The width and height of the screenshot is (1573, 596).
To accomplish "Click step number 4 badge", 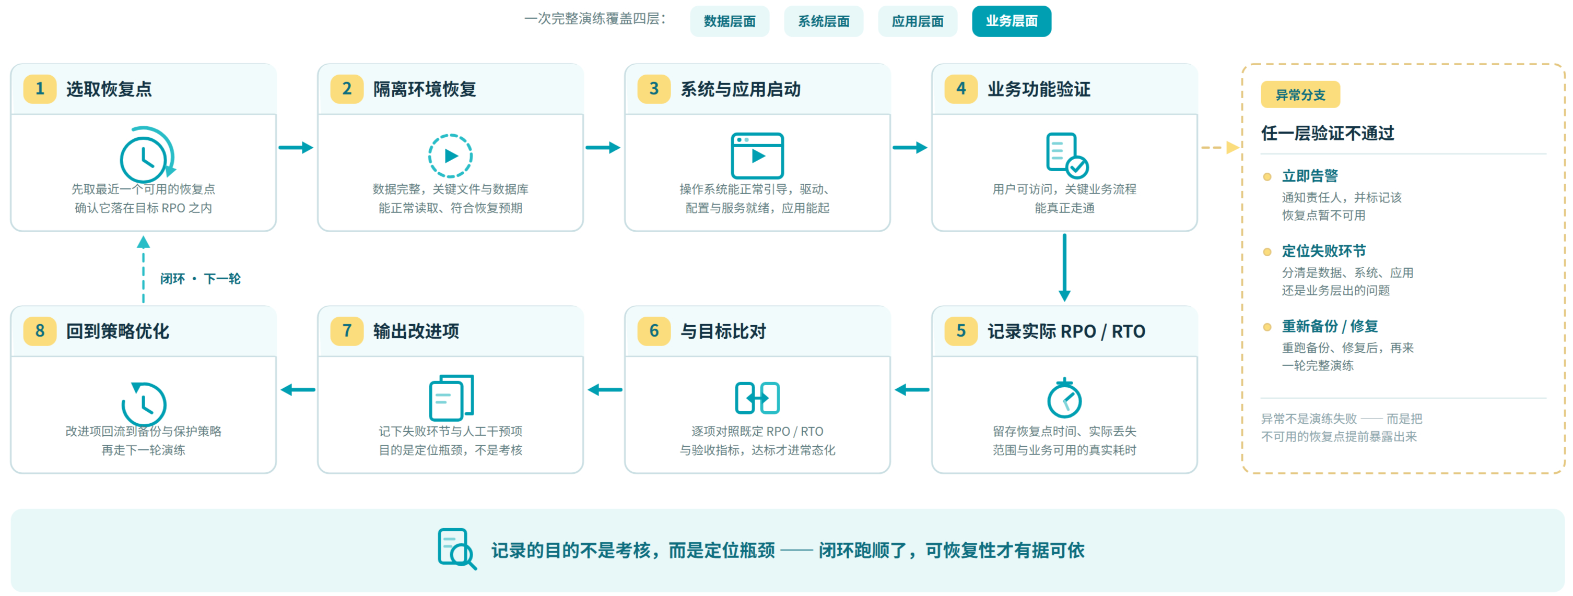I will tap(961, 88).
